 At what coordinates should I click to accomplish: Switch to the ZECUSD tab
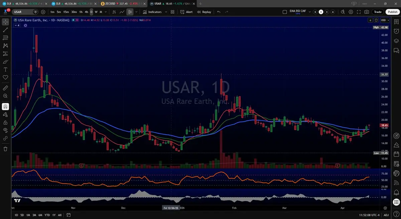tap(123, 3)
